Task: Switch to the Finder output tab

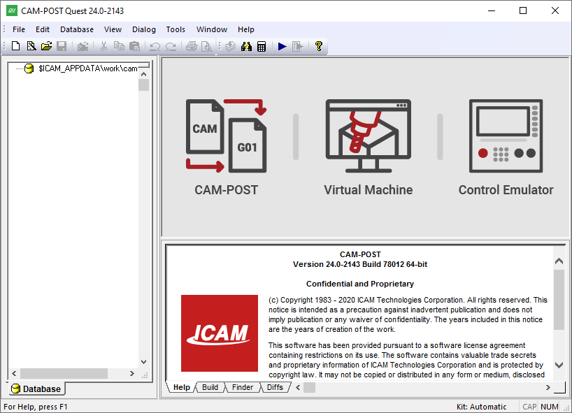Action: coord(242,387)
